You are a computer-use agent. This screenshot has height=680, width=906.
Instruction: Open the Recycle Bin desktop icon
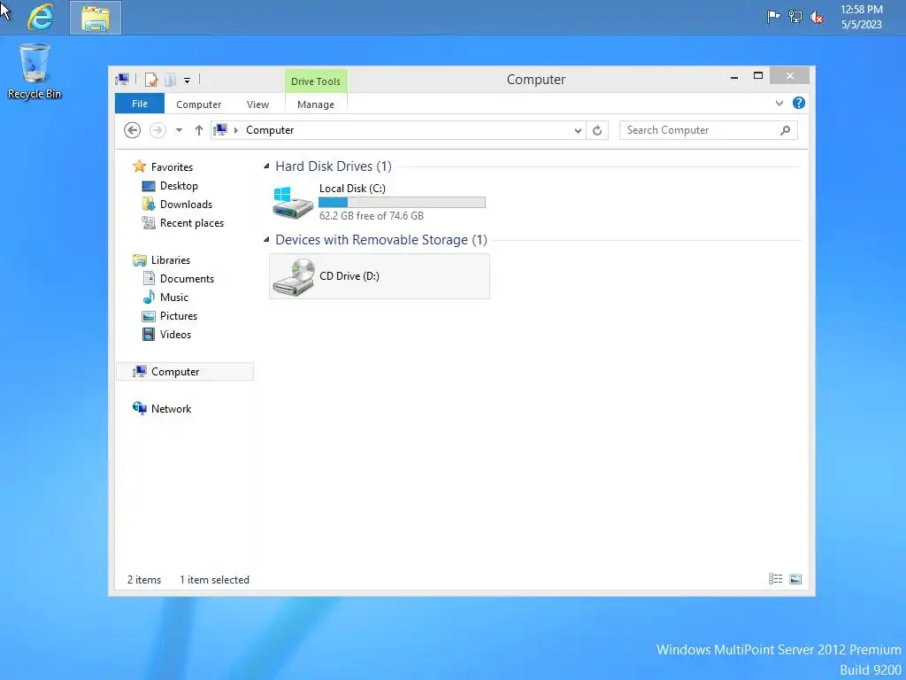click(x=35, y=71)
